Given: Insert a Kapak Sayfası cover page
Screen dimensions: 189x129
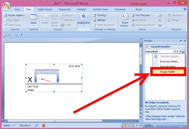Looking at the screenshot, I should (x=15, y=15).
